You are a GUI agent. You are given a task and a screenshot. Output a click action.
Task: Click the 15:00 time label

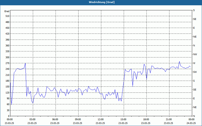(124, 119)
